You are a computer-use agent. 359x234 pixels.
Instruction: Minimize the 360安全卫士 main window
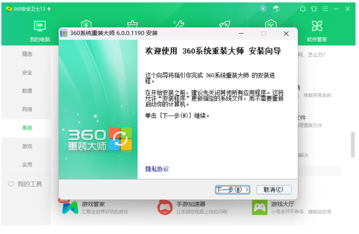pyautogui.click(x=336, y=9)
